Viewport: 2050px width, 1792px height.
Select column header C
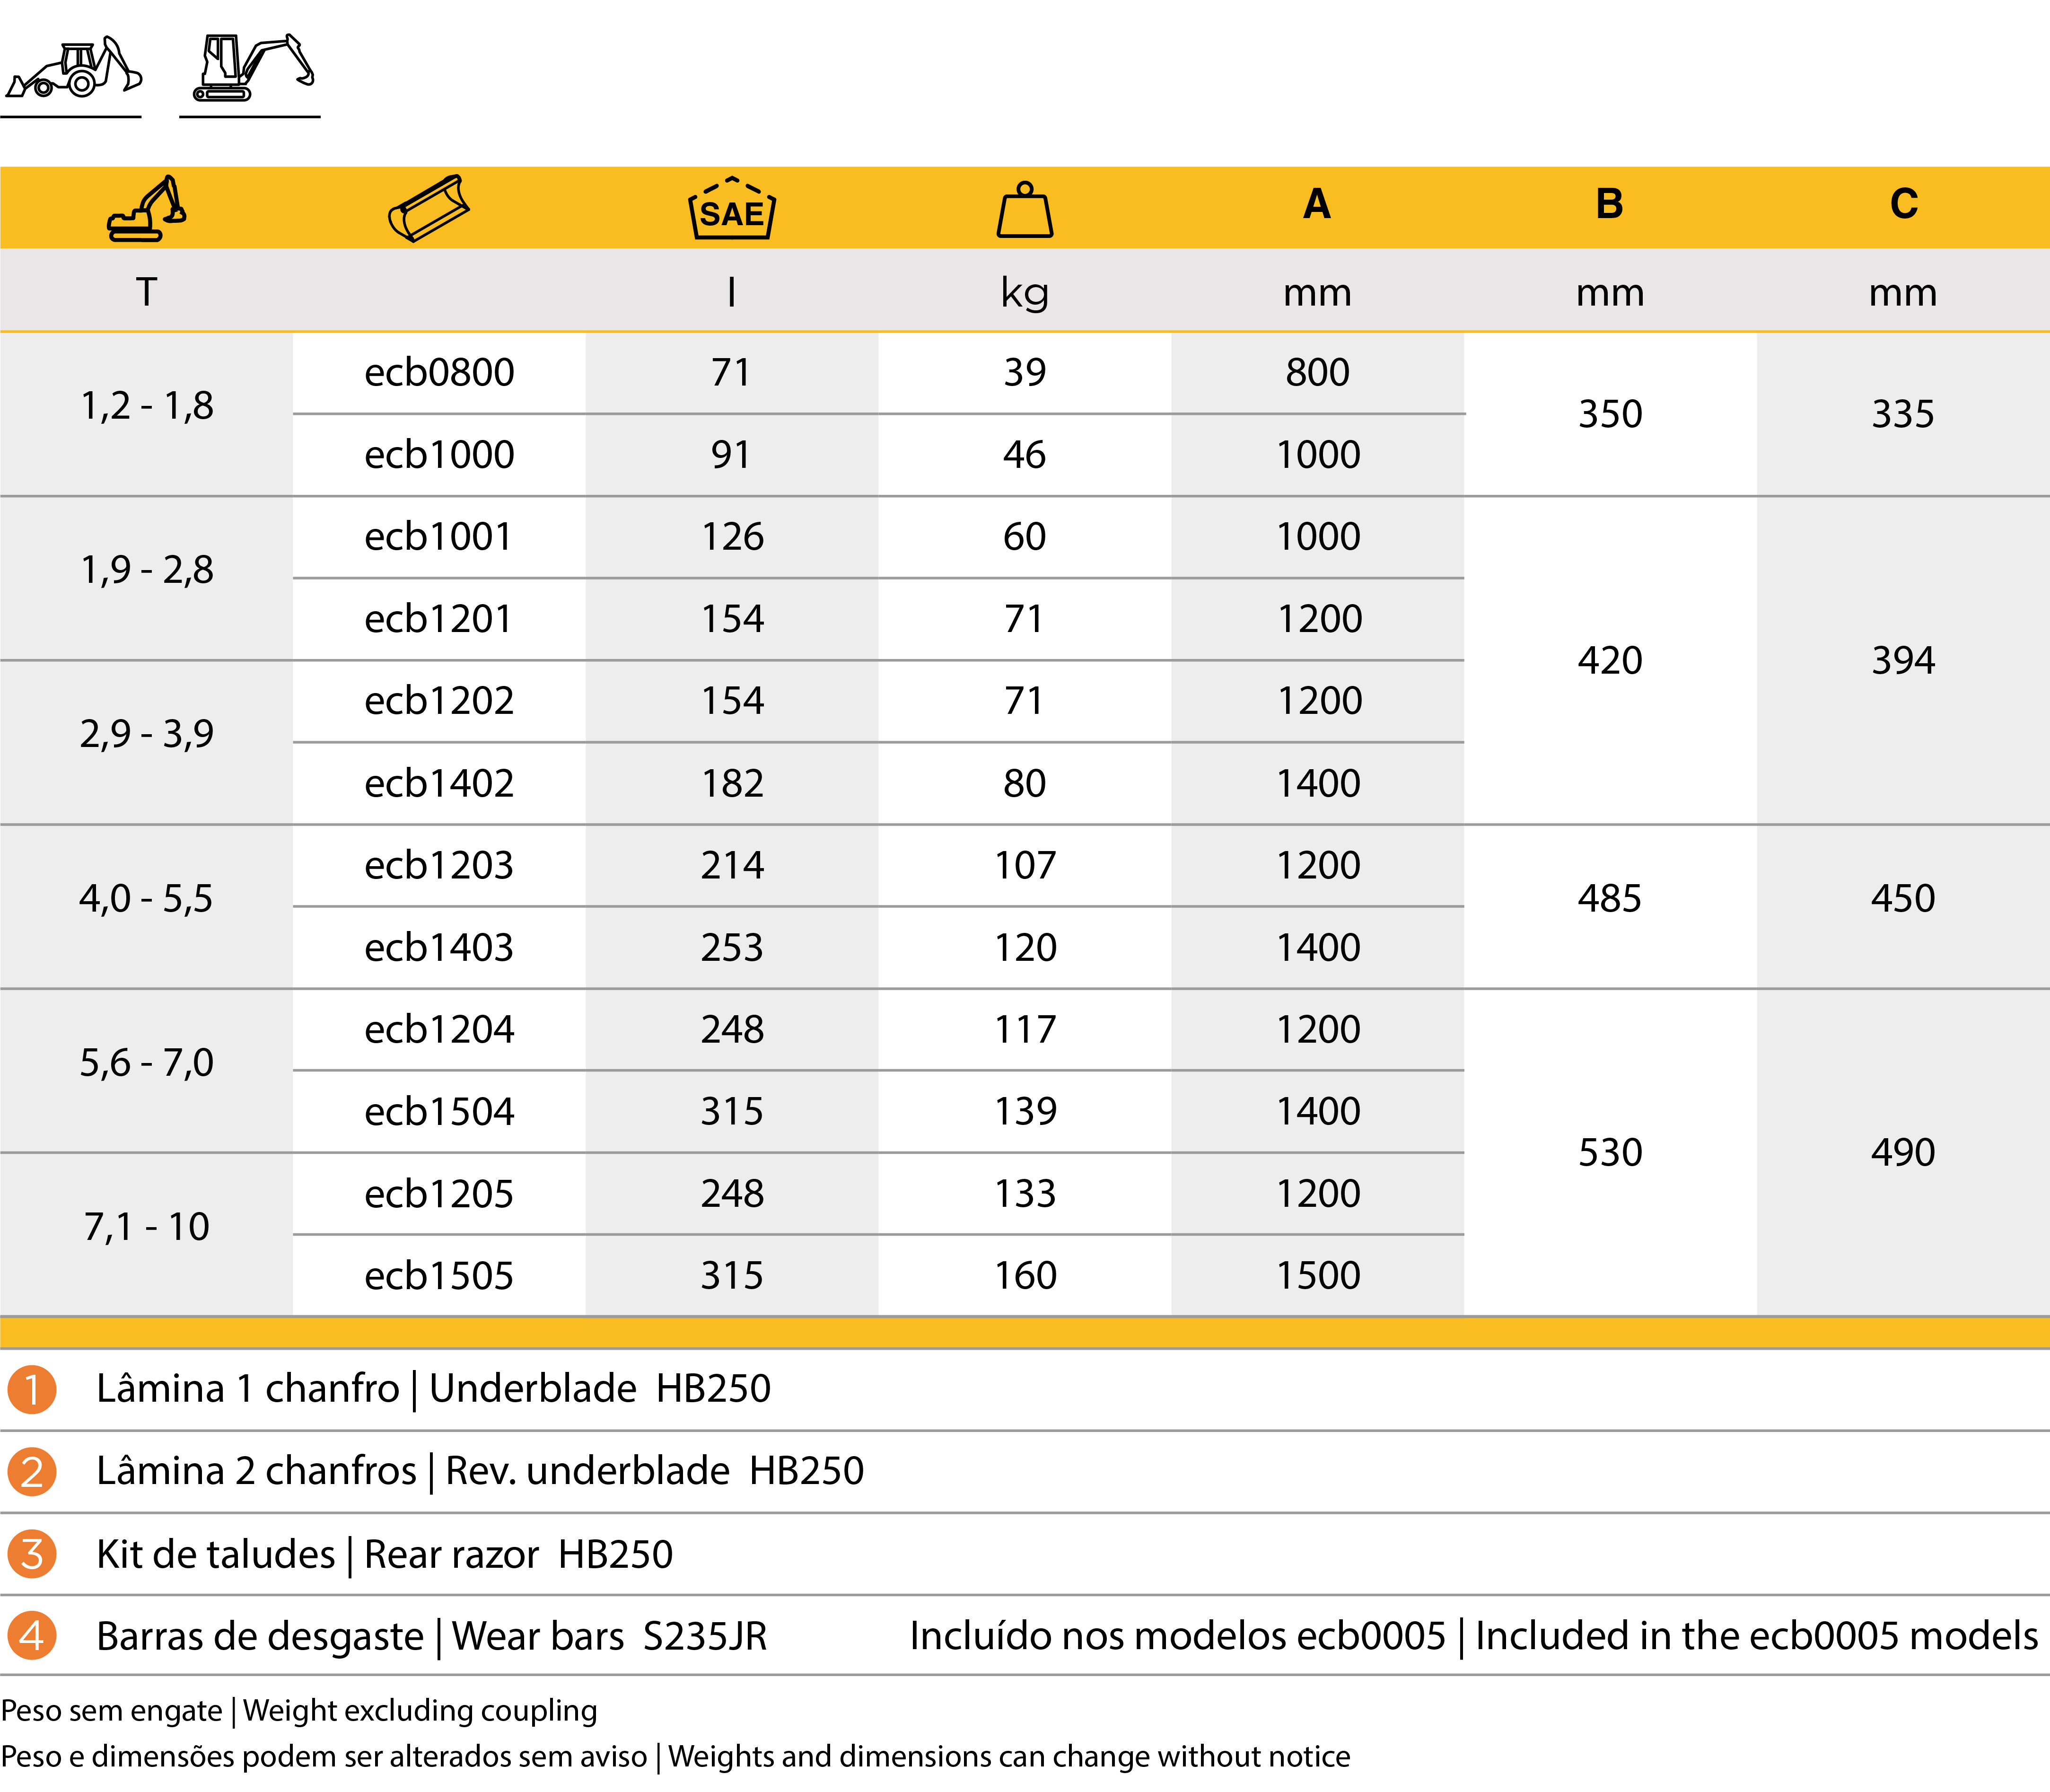pyautogui.click(x=1903, y=204)
